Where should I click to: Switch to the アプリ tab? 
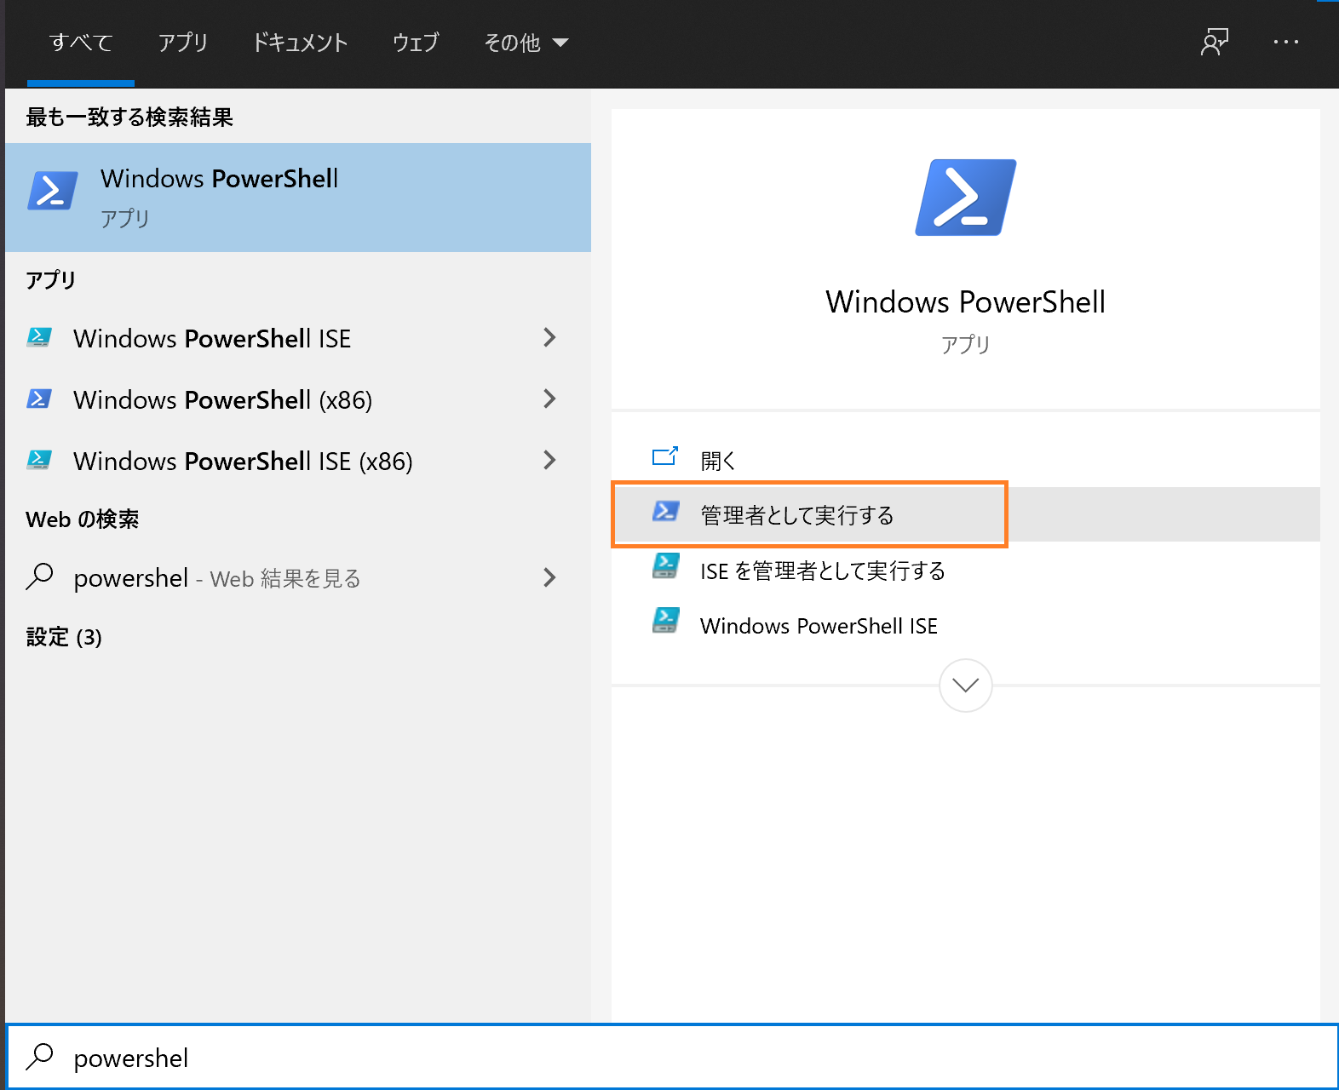pyautogui.click(x=182, y=43)
